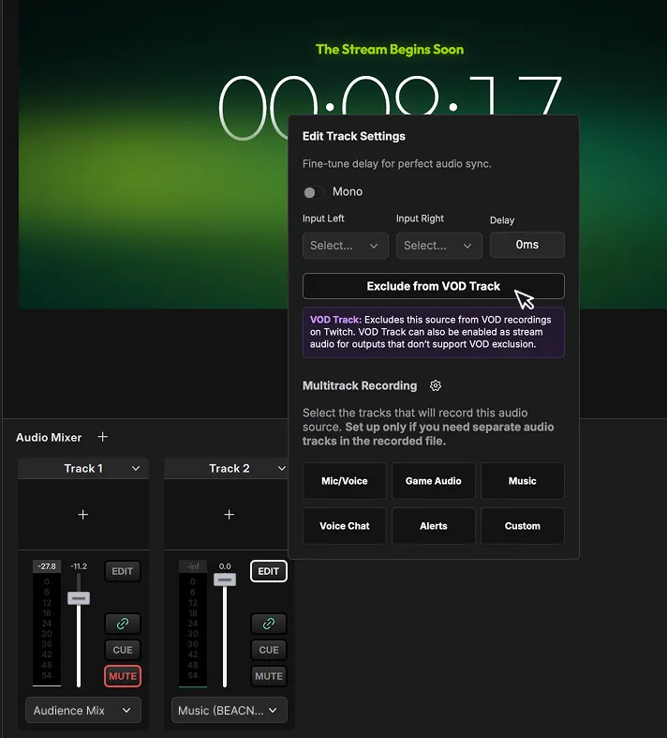The height and width of the screenshot is (738, 667).
Task: Assign the source to Voice Chat track
Action: coord(345,526)
